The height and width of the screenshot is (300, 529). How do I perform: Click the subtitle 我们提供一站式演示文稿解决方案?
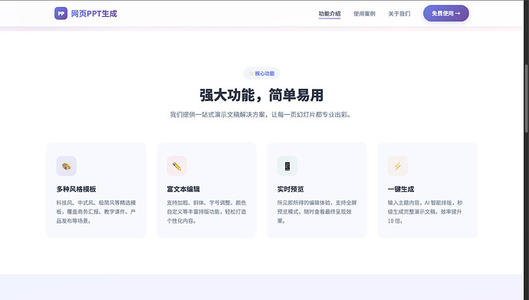point(261,115)
